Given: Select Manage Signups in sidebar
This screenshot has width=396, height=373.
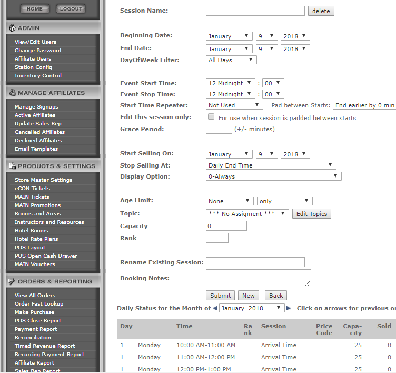Looking at the screenshot, I should [x=36, y=106].
